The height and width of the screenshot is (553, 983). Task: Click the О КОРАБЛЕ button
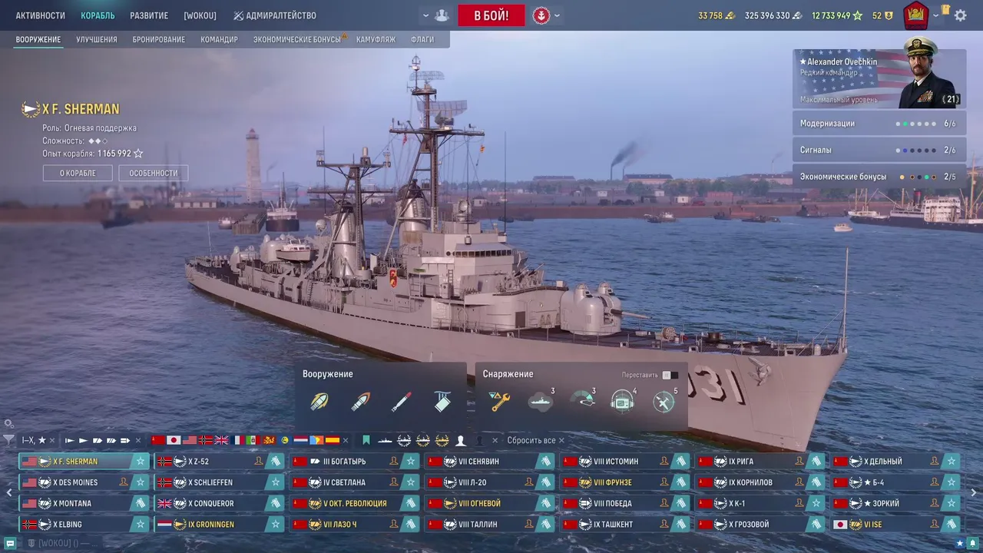(x=78, y=174)
